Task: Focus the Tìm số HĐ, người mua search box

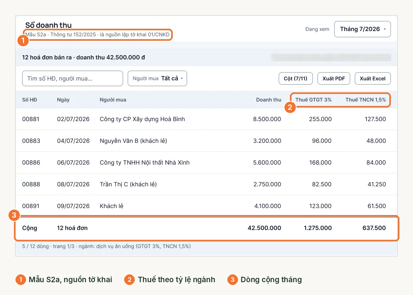Action: (x=73, y=78)
